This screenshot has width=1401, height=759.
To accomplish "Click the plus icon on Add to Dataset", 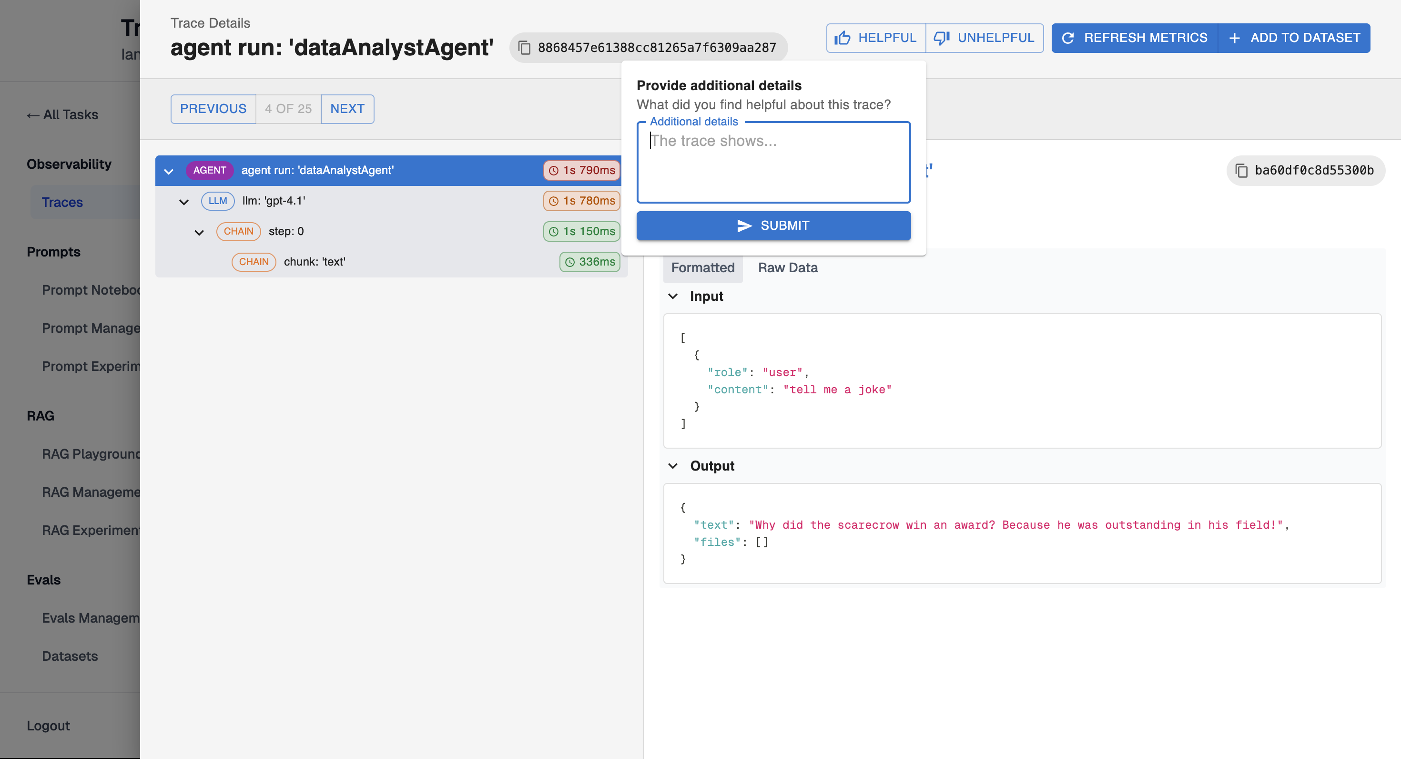I will click(x=1235, y=38).
